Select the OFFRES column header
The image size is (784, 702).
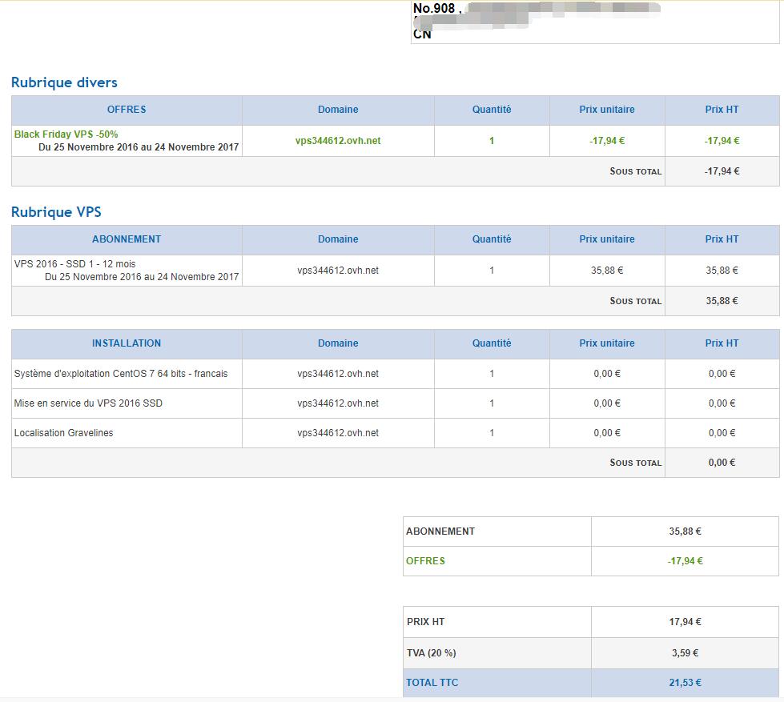coord(127,110)
